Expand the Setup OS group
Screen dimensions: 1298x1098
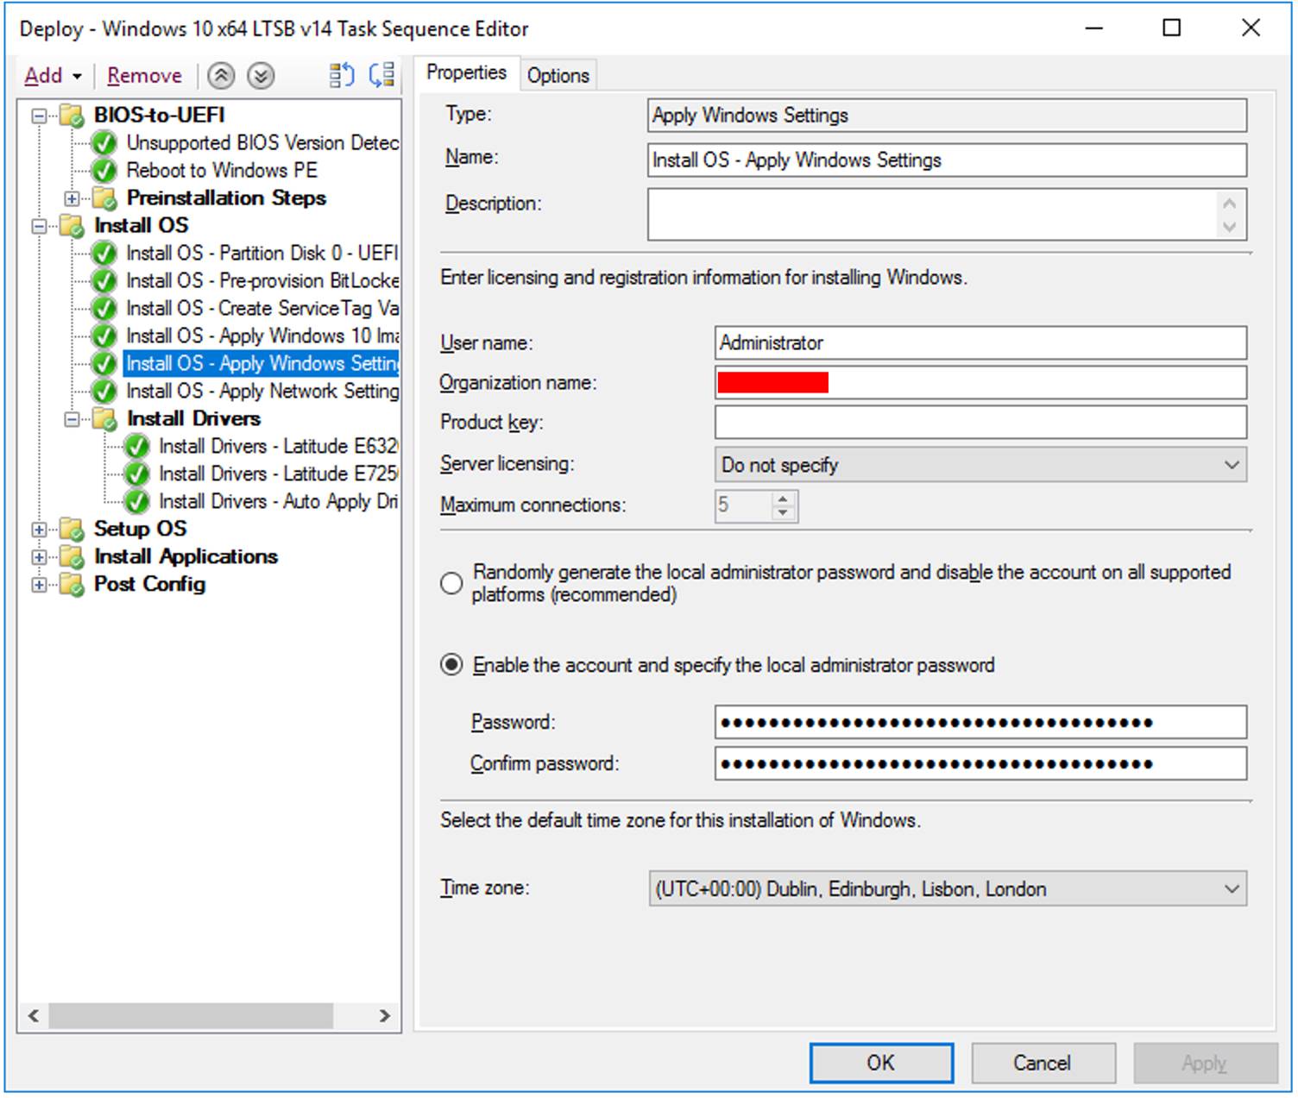coord(39,529)
